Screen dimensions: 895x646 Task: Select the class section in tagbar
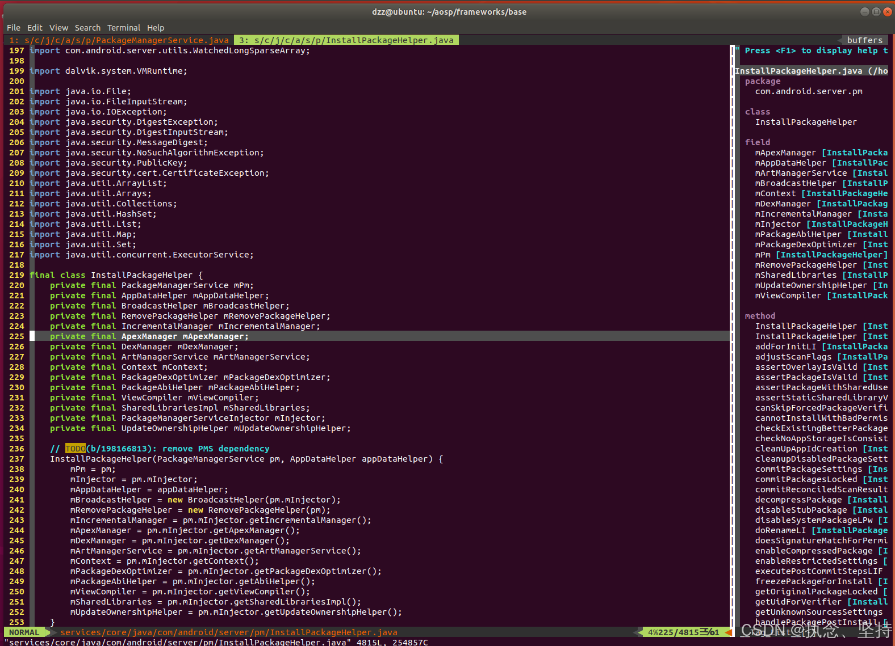[758, 112]
